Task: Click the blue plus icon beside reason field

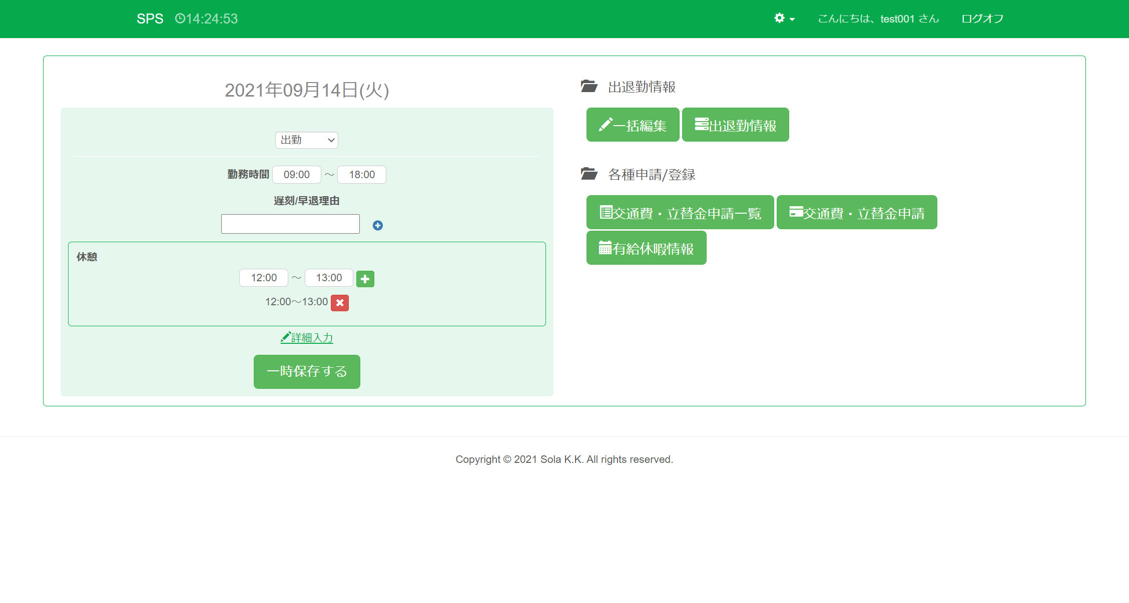Action: pos(378,226)
